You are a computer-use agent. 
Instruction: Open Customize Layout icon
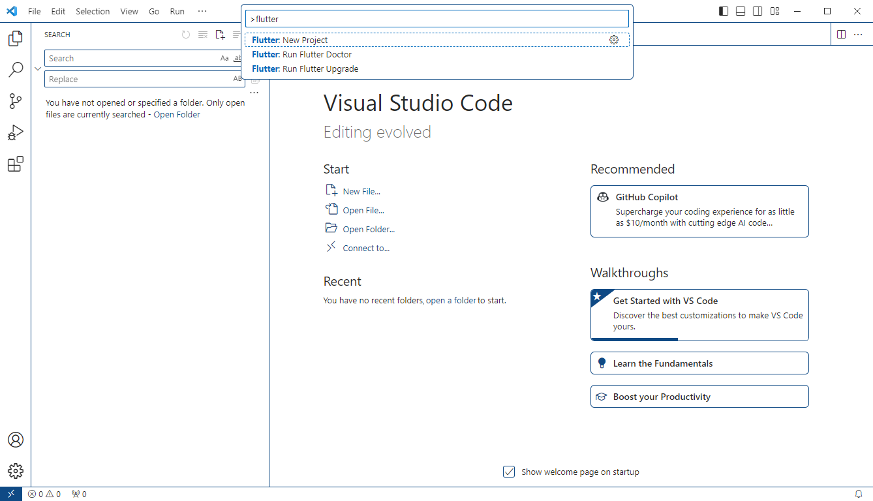point(774,11)
